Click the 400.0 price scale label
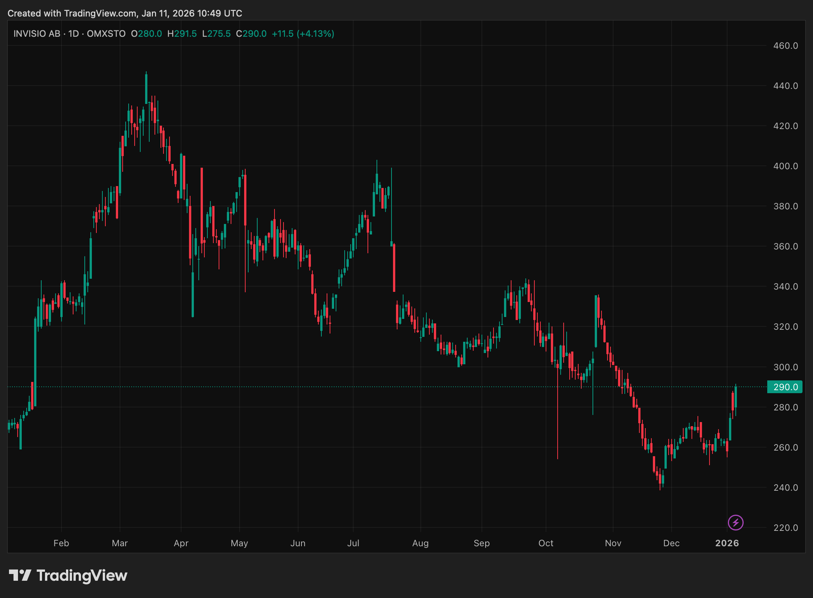Viewport: 813px width, 598px height. pos(785,166)
